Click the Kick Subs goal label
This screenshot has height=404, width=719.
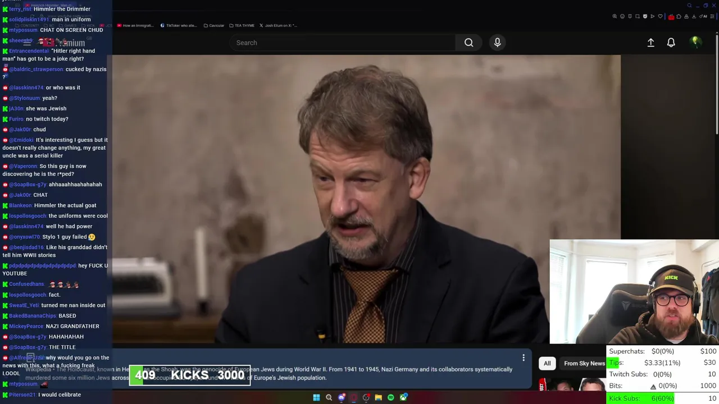624,398
